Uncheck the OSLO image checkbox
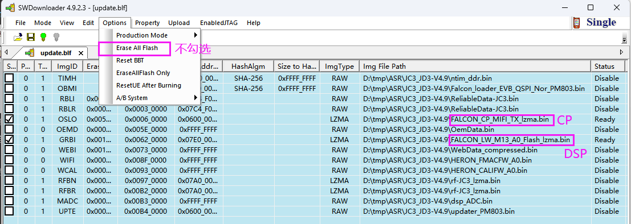 click(9, 119)
